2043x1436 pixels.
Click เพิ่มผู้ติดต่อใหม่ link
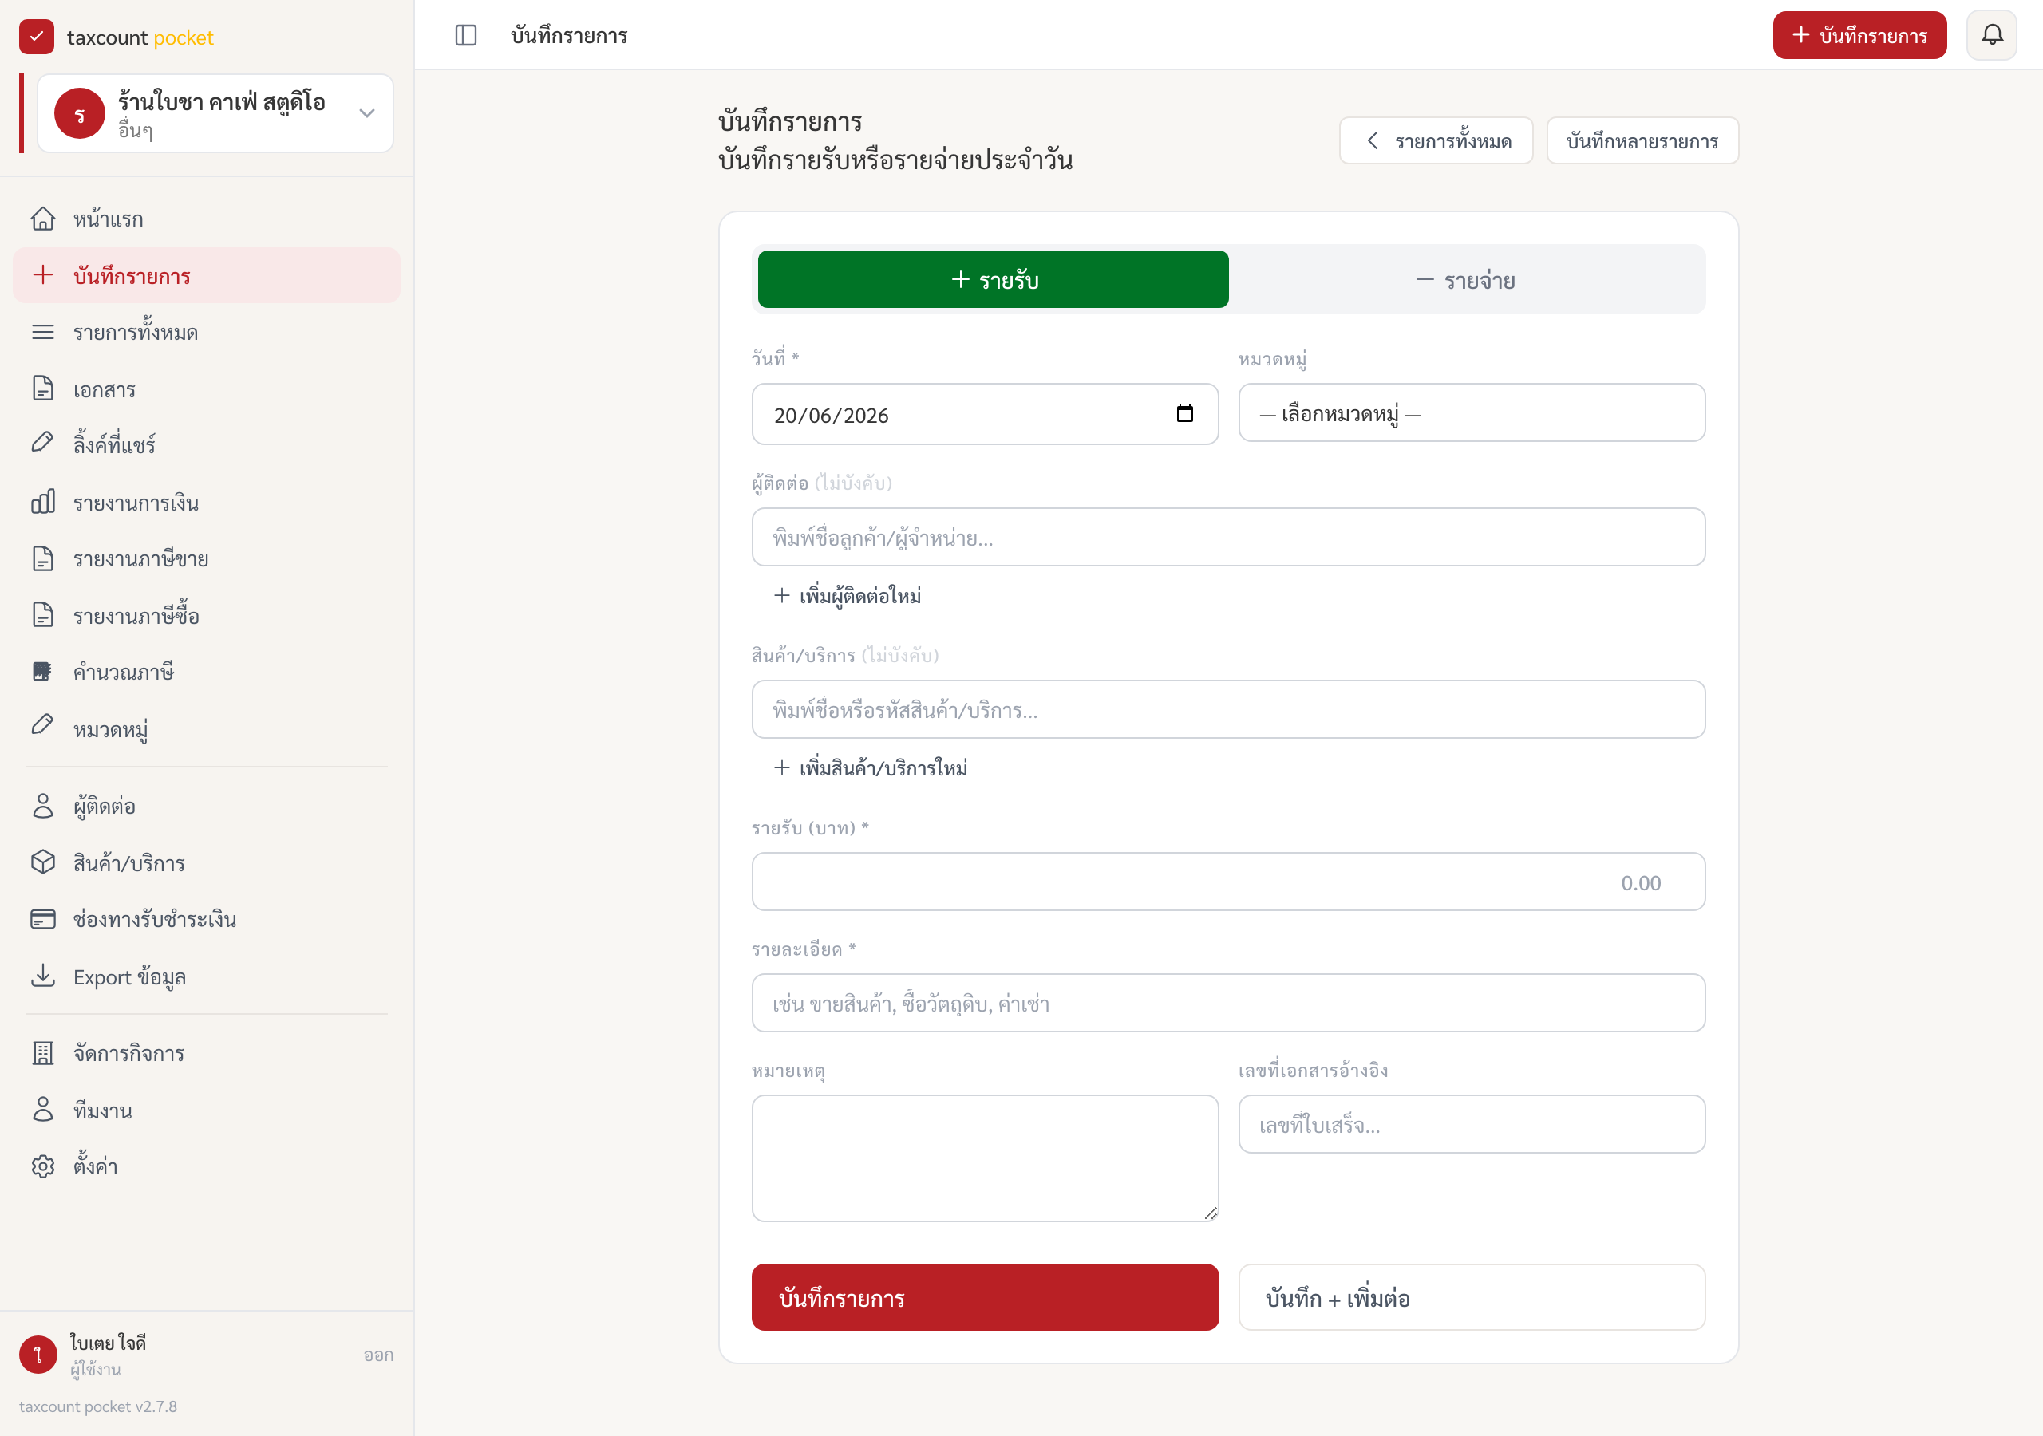click(x=847, y=595)
